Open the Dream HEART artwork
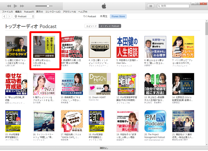Image resolution: width=208 pixels, height=151 pixels. [x=100, y=84]
